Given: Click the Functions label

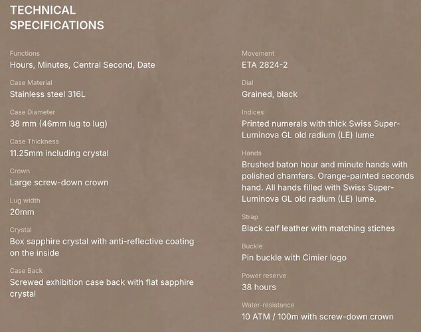Looking at the screenshot, I should 25,53.
